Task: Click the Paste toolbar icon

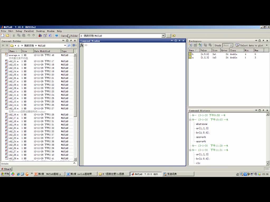Action: coord(23,36)
